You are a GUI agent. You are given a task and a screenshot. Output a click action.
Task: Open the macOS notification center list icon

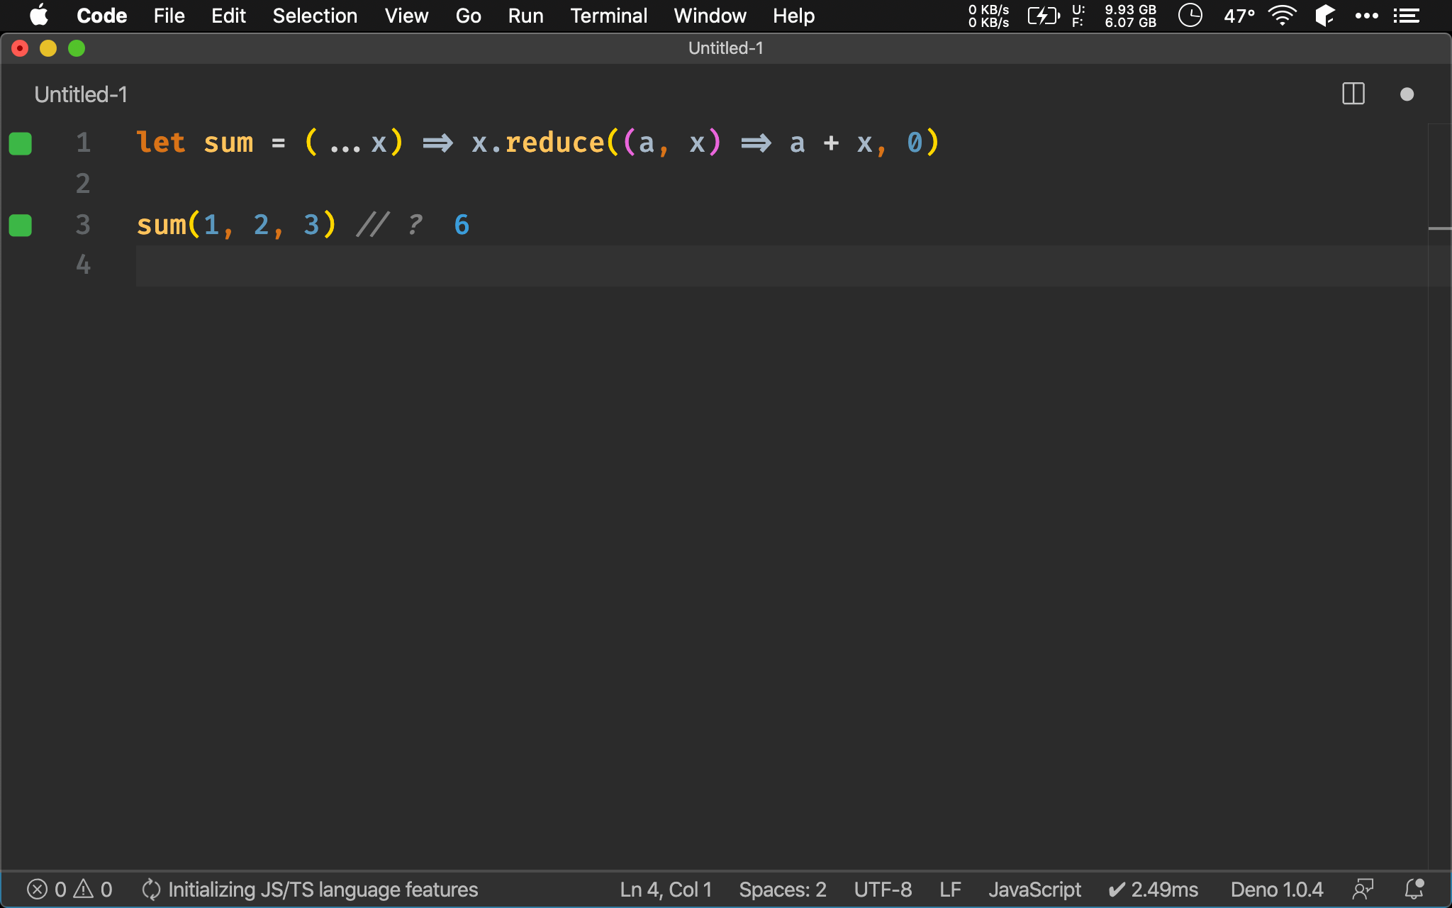1407,16
